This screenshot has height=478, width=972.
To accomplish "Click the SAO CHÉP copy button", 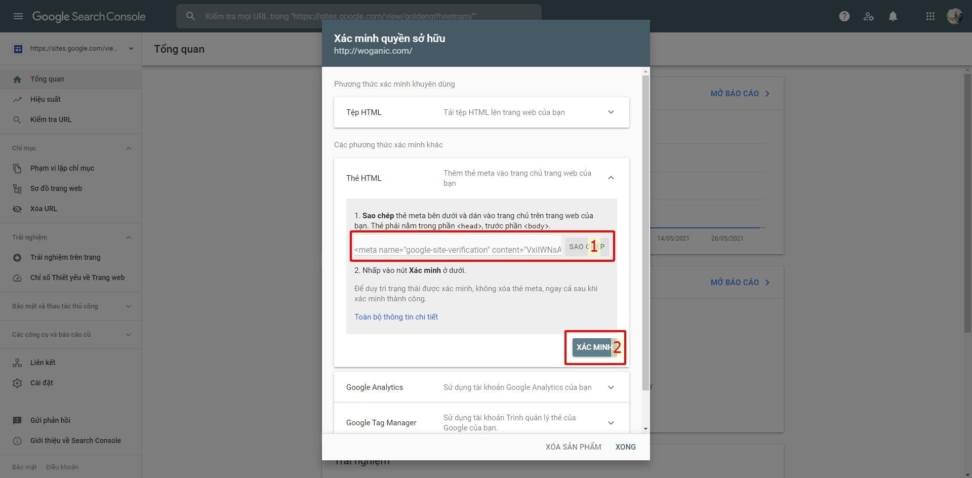I will (x=586, y=247).
